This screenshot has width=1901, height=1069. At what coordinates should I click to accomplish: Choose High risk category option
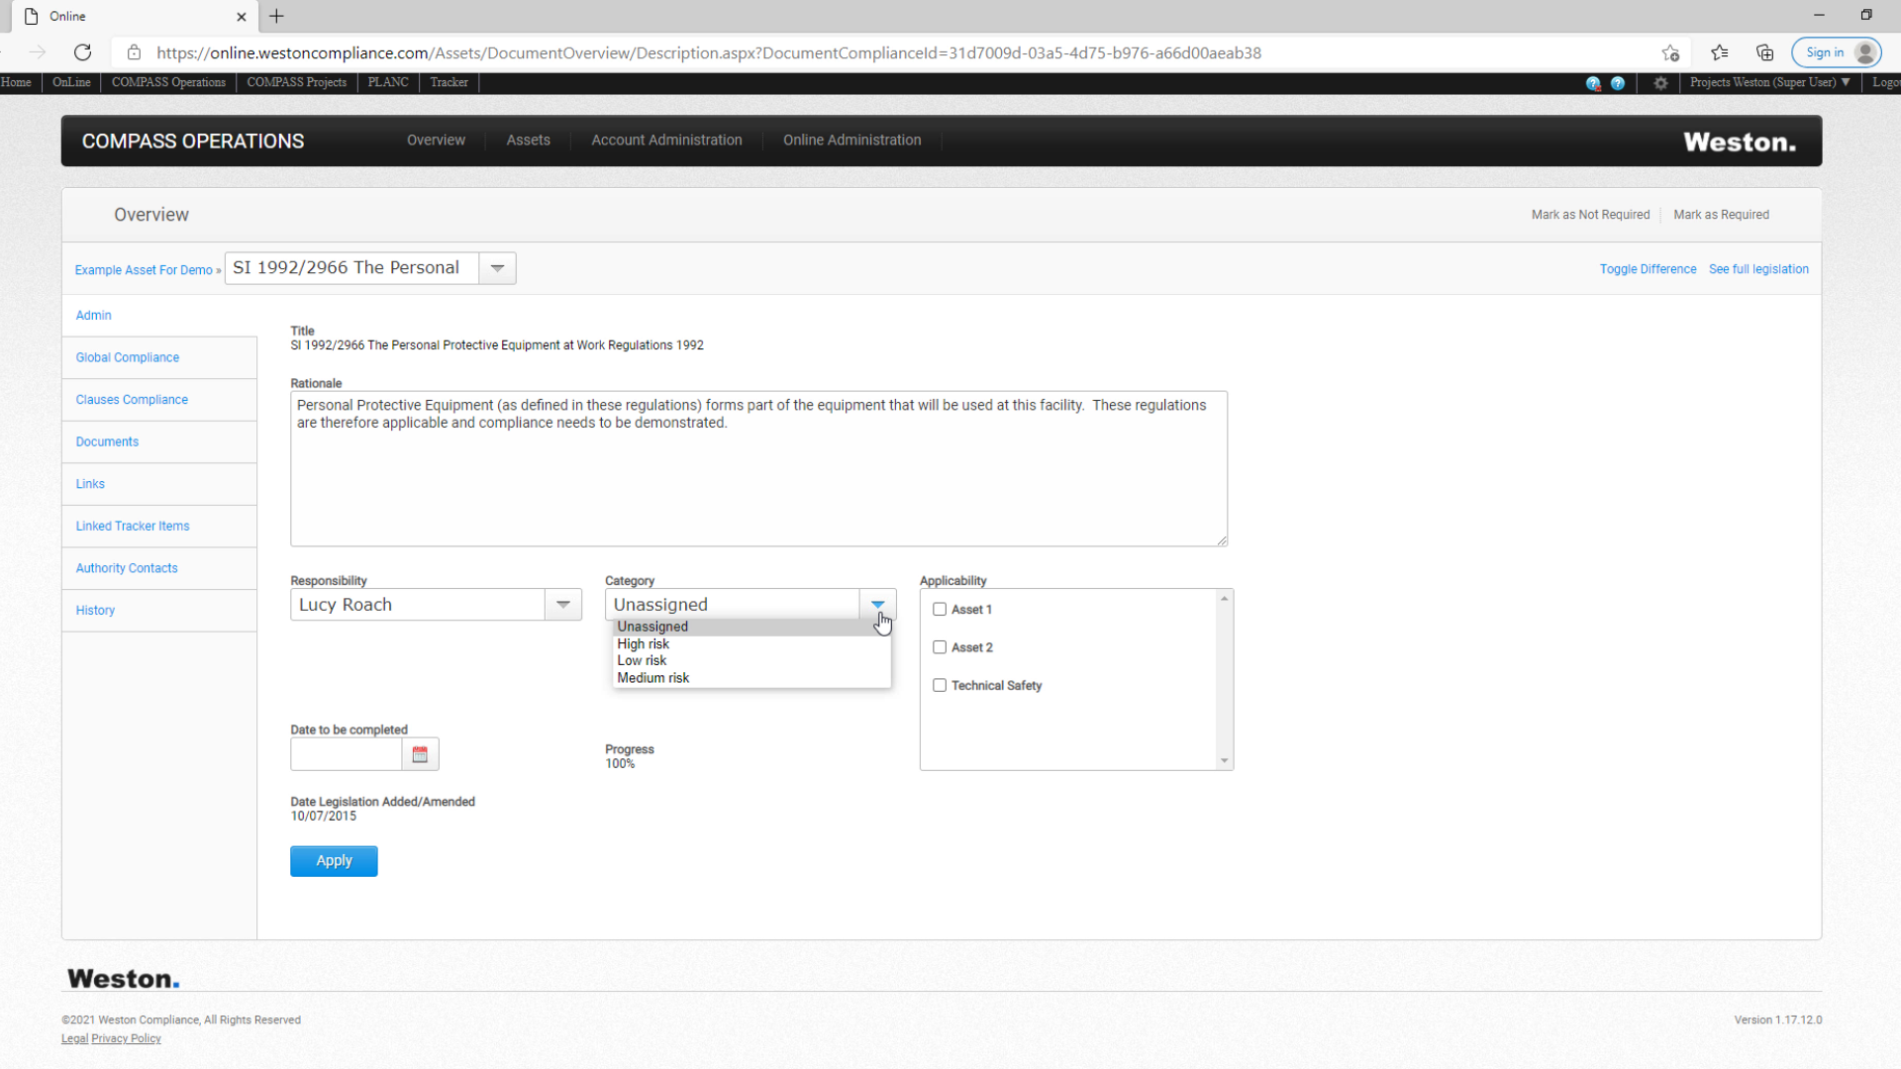[751, 644]
